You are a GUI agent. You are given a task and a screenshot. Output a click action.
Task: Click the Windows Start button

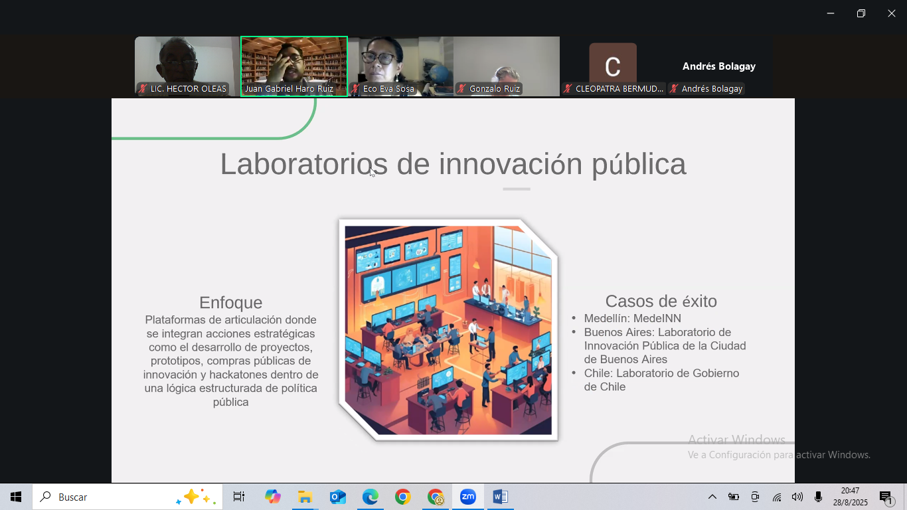pos(16,497)
